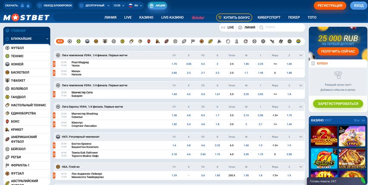Viewport: 368px width, 185px height.
Task: Open the Готовы помочь 24/7 chat widget
Action: pos(337,181)
